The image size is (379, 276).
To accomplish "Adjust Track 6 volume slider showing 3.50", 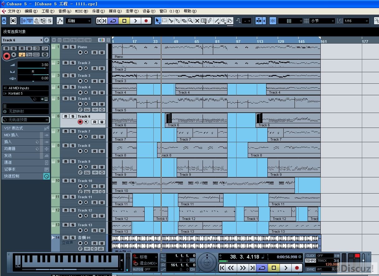I will click(x=33, y=65).
